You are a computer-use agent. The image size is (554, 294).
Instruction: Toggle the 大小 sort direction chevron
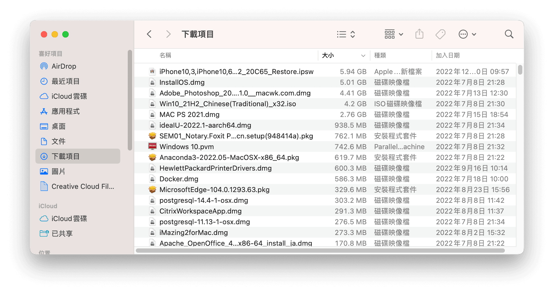[x=363, y=55]
